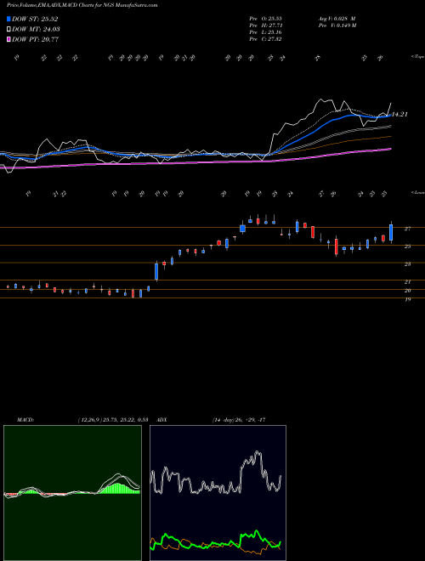Click the ADX chart panel
Viewport: 425px width, 561px height.
point(218,493)
